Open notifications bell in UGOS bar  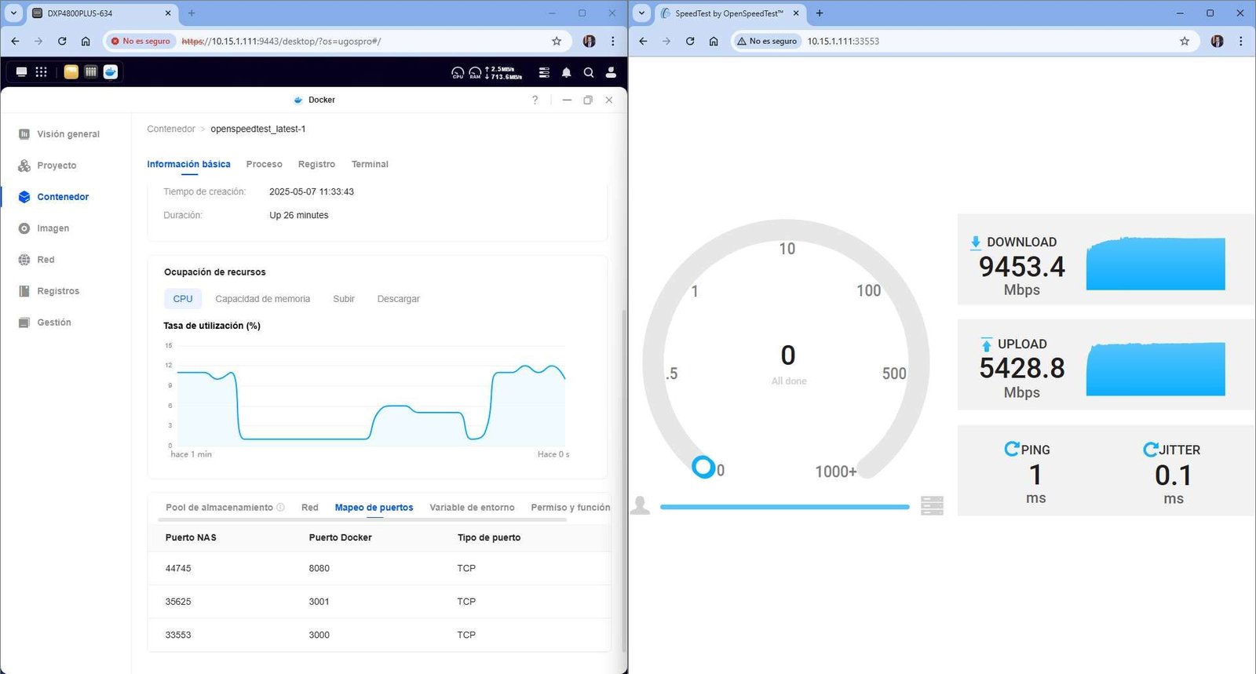point(566,72)
